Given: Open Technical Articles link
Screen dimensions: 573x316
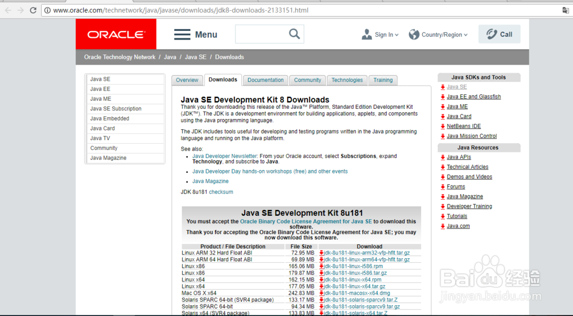Looking at the screenshot, I should point(468,167).
